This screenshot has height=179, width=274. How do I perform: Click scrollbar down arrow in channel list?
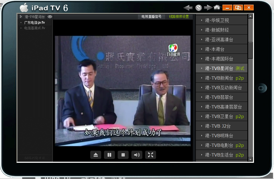pyautogui.click(x=250, y=159)
